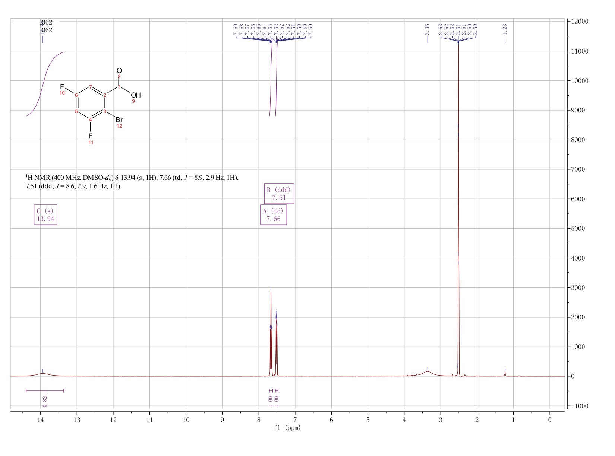Select the multiplet box C (s) 13.94
This screenshot has height=456, width=615.
point(45,215)
